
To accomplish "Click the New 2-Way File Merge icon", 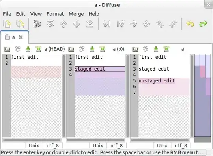I will pyautogui.click(x=7, y=24).
